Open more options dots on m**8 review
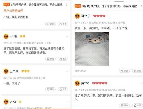 pos(67,37)
